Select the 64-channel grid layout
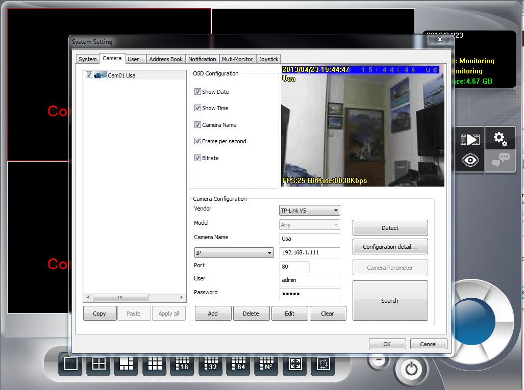Viewport: 524px width, 390px height. click(238, 363)
